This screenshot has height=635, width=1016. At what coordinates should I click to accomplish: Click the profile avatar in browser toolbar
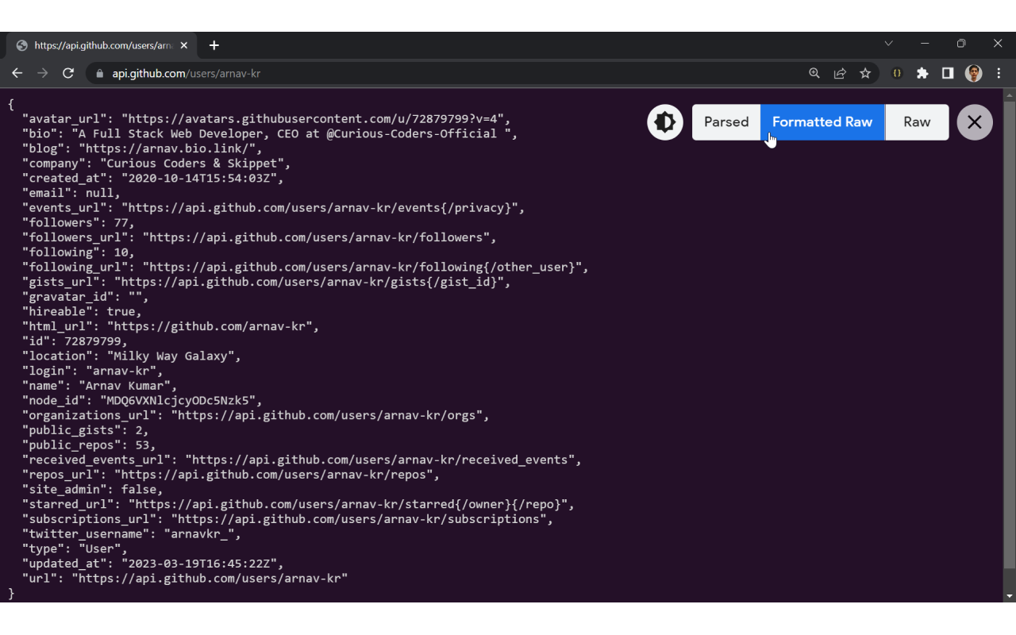973,72
